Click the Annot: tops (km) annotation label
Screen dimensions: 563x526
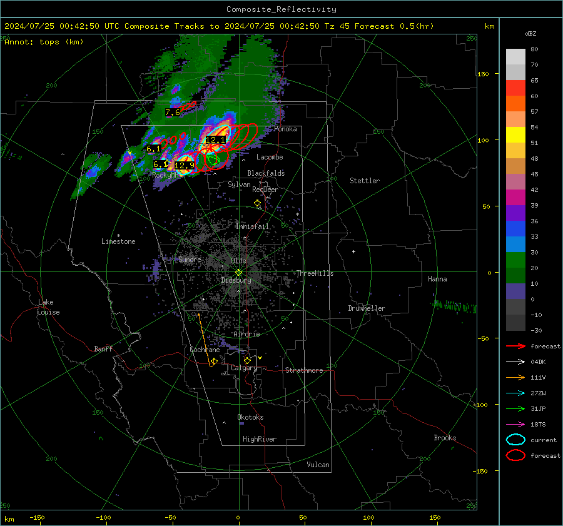click(x=44, y=42)
